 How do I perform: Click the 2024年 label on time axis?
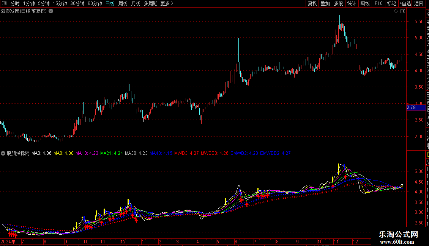pyautogui.click(x=8, y=241)
